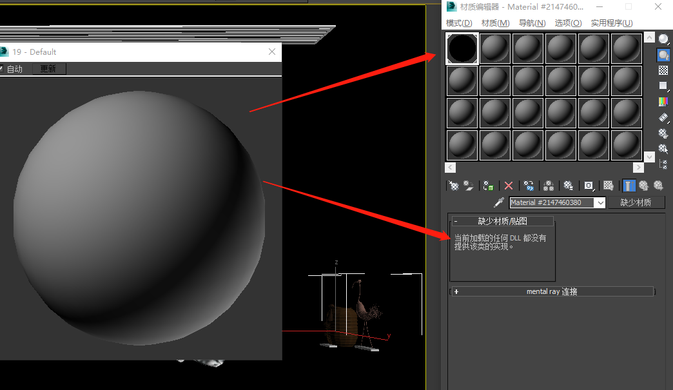Image resolution: width=673 pixels, height=390 pixels.
Task: Expand the mental ray 连接 rollout
Action: 552,292
